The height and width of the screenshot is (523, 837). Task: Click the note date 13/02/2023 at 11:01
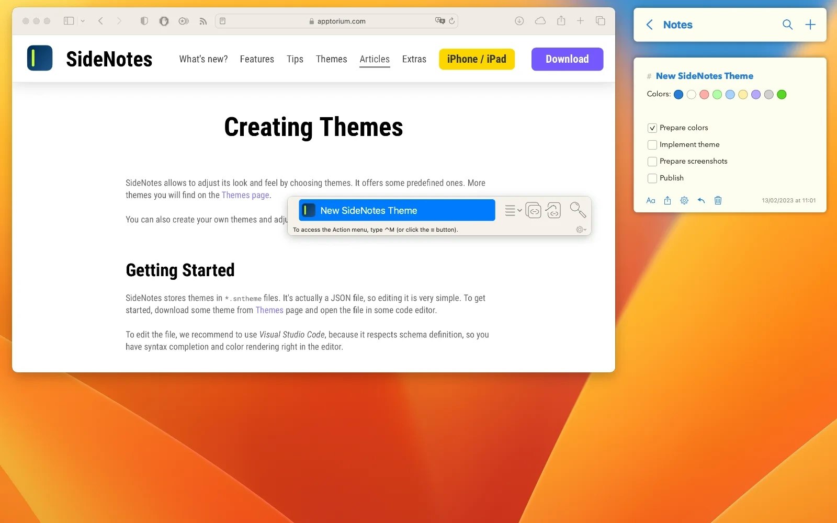click(788, 200)
